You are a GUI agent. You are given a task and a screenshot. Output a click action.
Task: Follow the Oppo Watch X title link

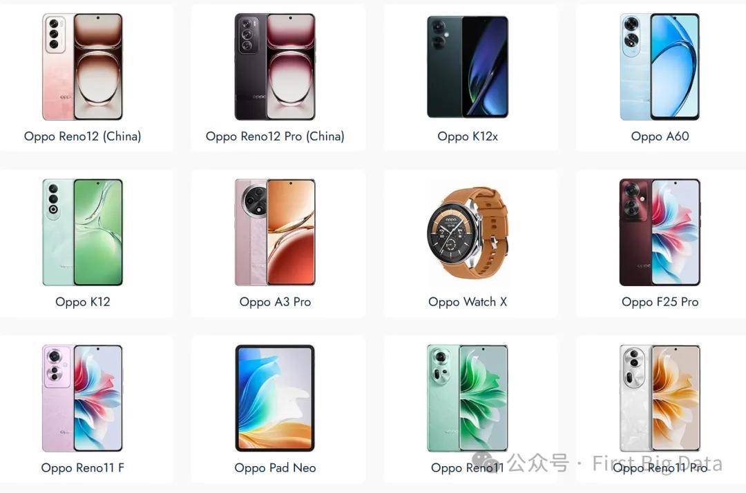click(x=468, y=302)
